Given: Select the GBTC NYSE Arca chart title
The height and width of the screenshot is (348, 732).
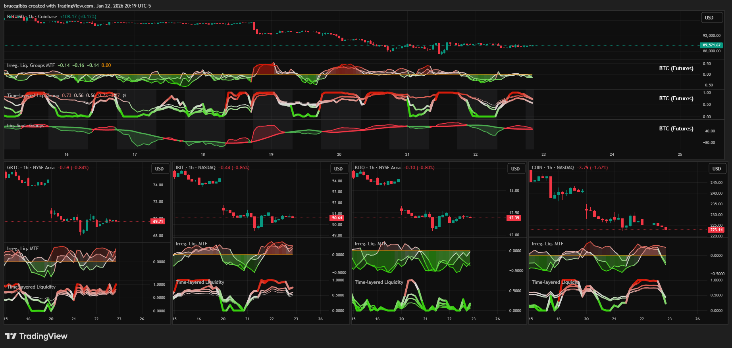Looking at the screenshot, I should tap(31, 168).
